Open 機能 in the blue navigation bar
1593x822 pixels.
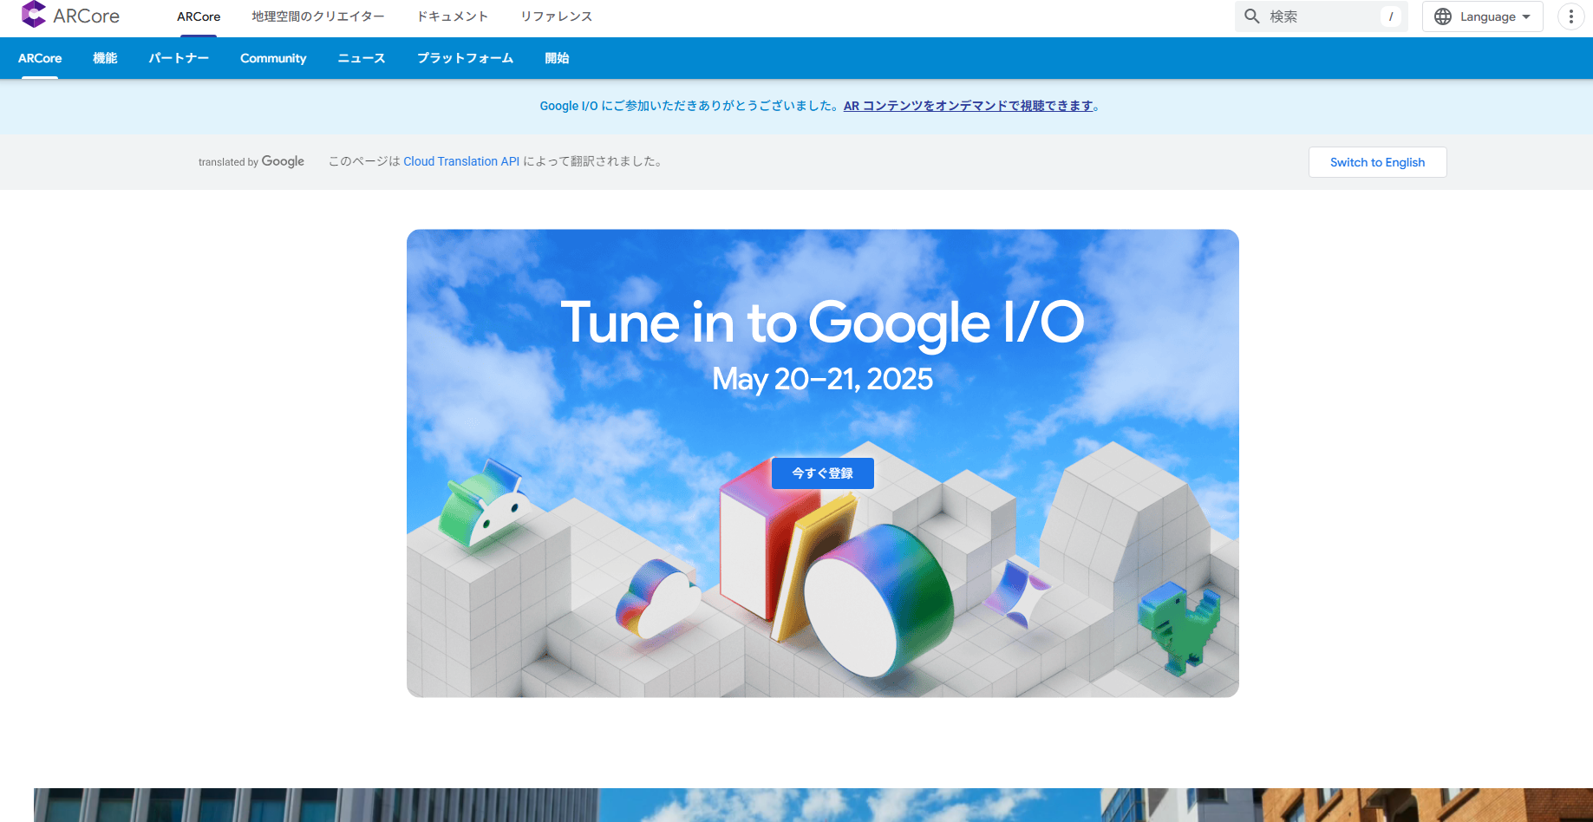(x=105, y=58)
